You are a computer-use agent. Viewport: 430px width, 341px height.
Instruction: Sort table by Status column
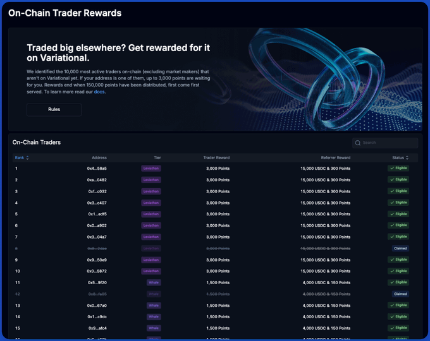click(x=400, y=158)
